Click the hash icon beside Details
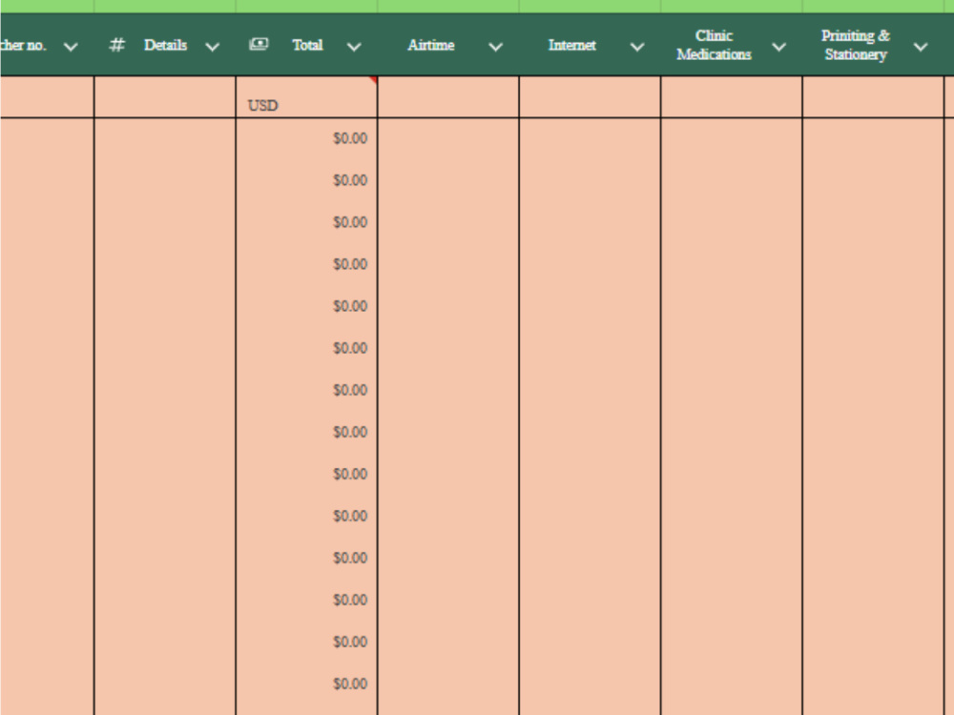The image size is (954, 715). [116, 45]
